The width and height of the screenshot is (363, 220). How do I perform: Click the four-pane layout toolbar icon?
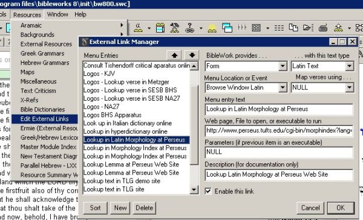pos(257,28)
